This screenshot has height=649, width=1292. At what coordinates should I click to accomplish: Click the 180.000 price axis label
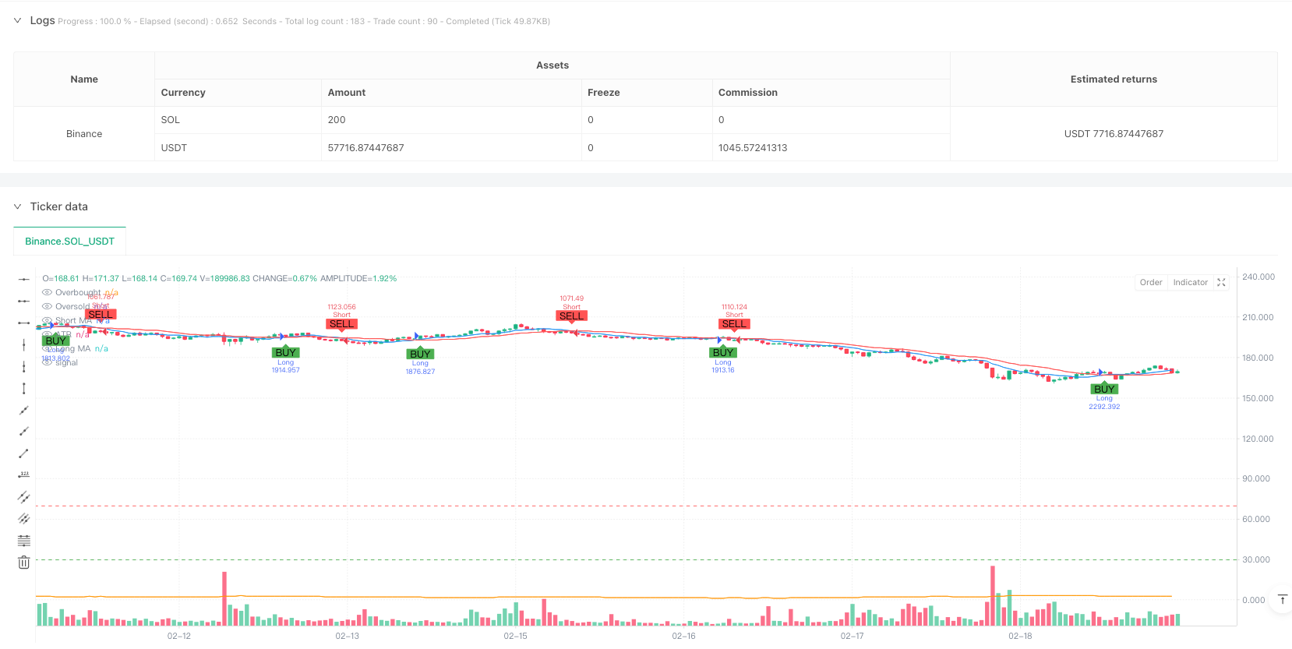coord(1258,358)
